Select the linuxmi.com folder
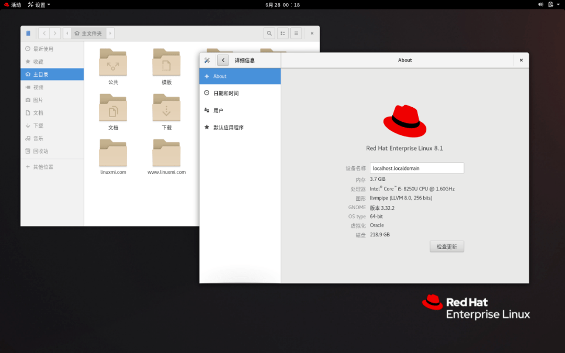 coord(113,153)
